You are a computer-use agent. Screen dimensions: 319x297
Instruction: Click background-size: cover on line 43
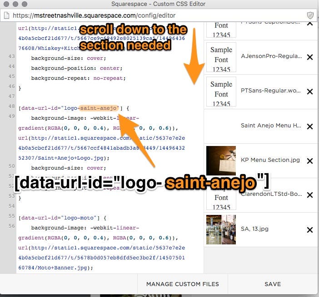pos(69,58)
